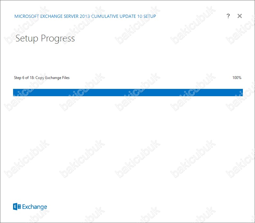Select the Setup Progress page heading

click(x=45, y=39)
